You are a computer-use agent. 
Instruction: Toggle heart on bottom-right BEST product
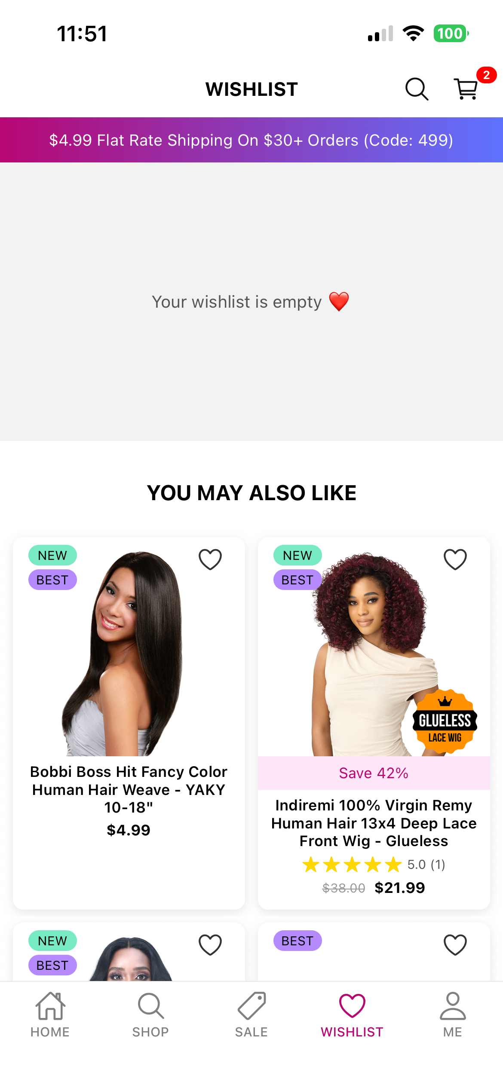[455, 945]
